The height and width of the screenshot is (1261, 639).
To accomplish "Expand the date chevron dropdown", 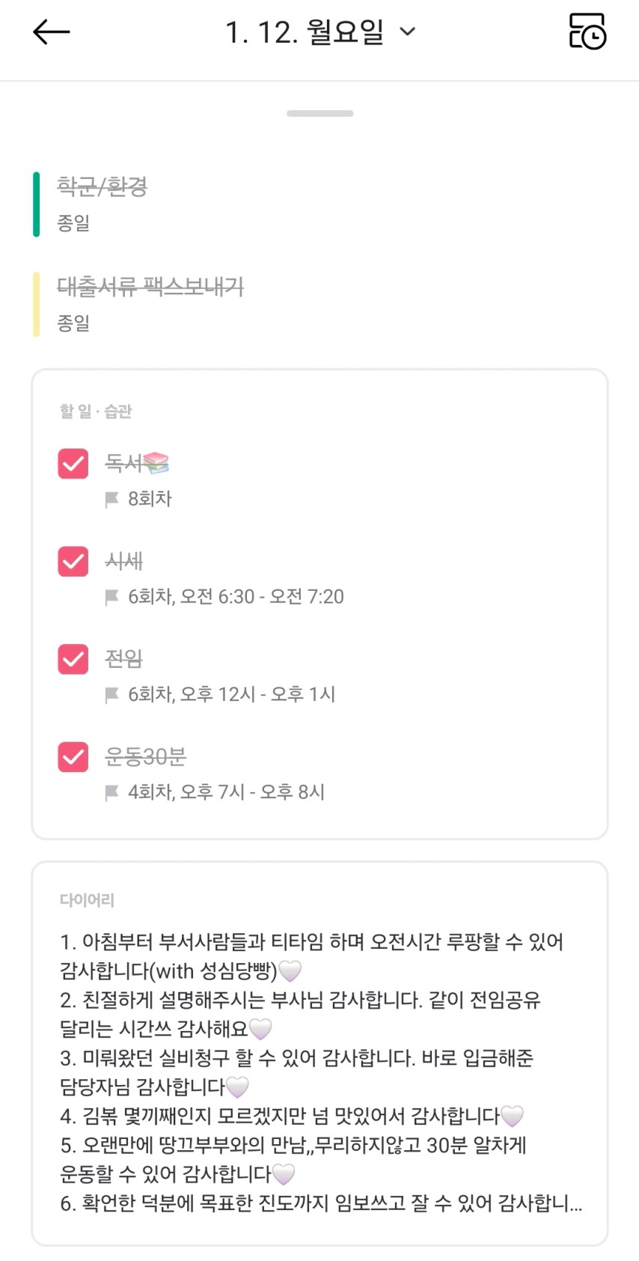I will click(x=408, y=31).
